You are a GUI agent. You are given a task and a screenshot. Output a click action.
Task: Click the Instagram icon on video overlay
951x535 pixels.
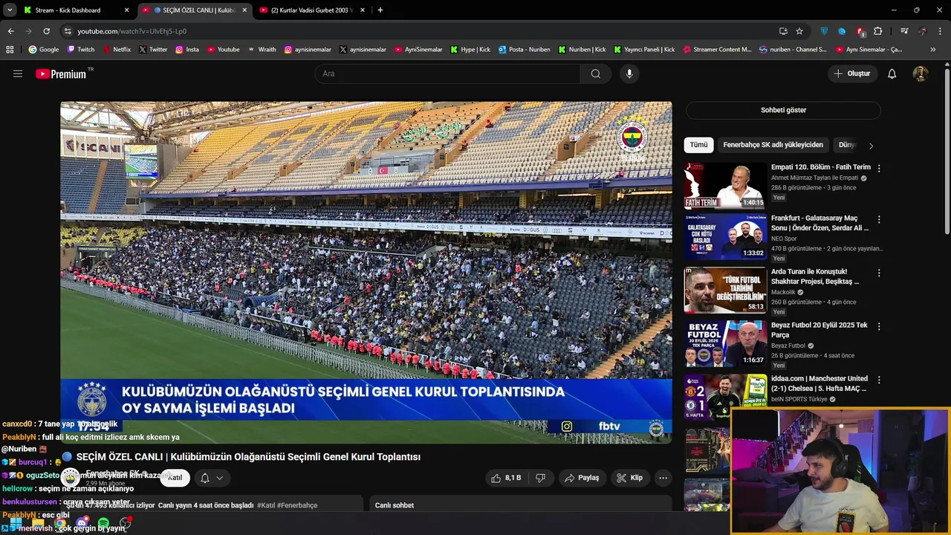567,426
